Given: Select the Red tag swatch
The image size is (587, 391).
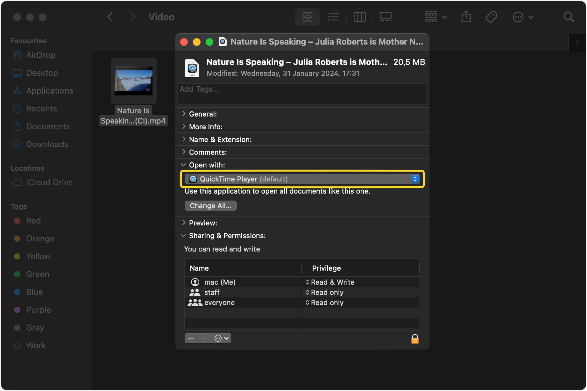Looking at the screenshot, I should pos(18,221).
